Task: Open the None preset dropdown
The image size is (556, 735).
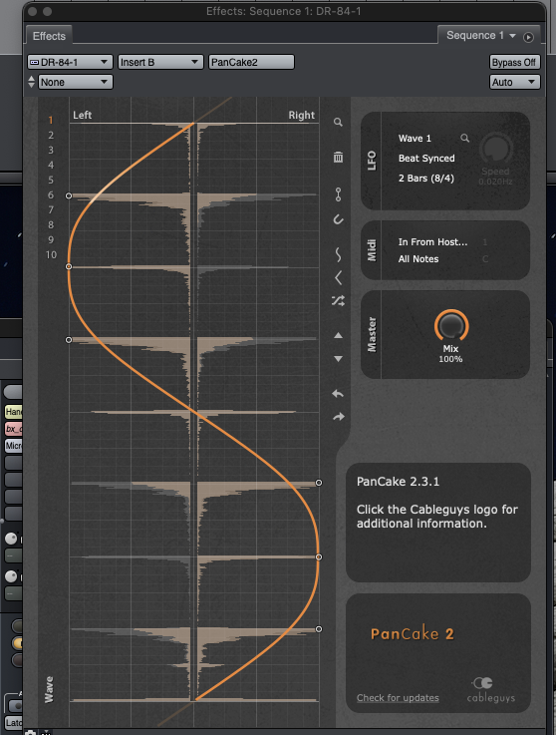Action: tap(75, 82)
